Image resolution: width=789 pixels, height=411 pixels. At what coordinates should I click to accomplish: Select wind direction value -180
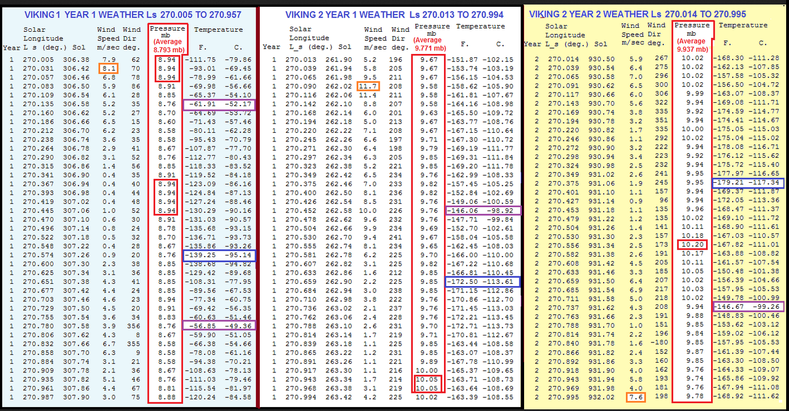click(x=660, y=342)
